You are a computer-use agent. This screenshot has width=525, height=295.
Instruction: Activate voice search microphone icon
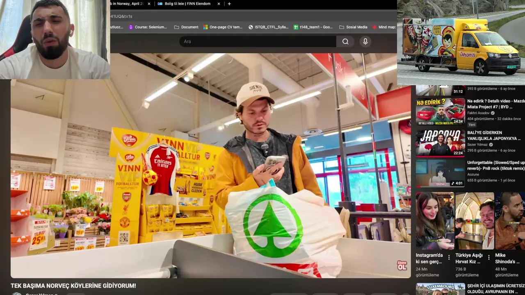pyautogui.click(x=365, y=41)
